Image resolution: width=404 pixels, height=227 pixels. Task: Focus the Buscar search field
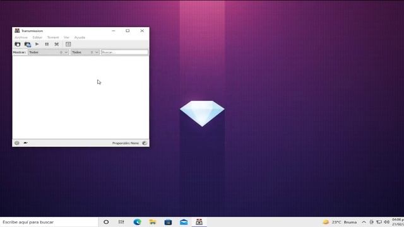pos(125,52)
